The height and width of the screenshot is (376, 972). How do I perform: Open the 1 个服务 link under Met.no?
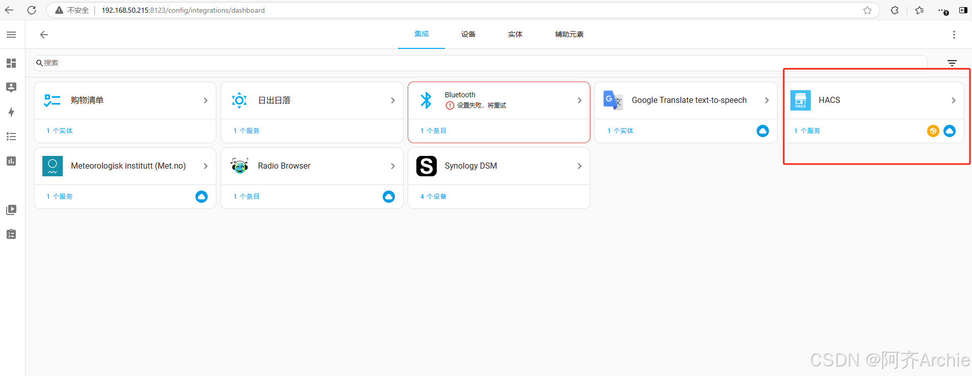60,197
